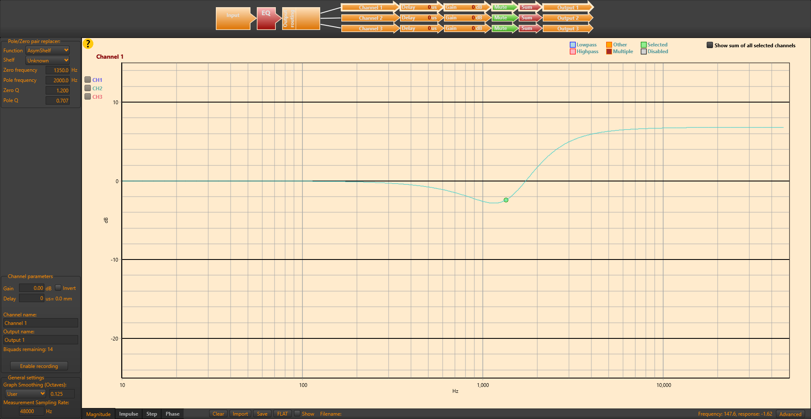Select the Output 3 block

point(568,28)
